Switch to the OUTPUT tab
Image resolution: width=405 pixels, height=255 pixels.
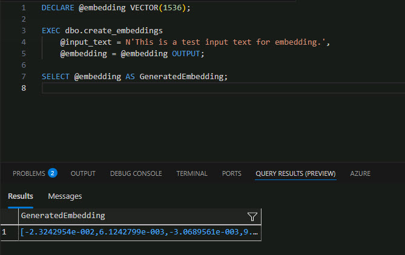83,173
